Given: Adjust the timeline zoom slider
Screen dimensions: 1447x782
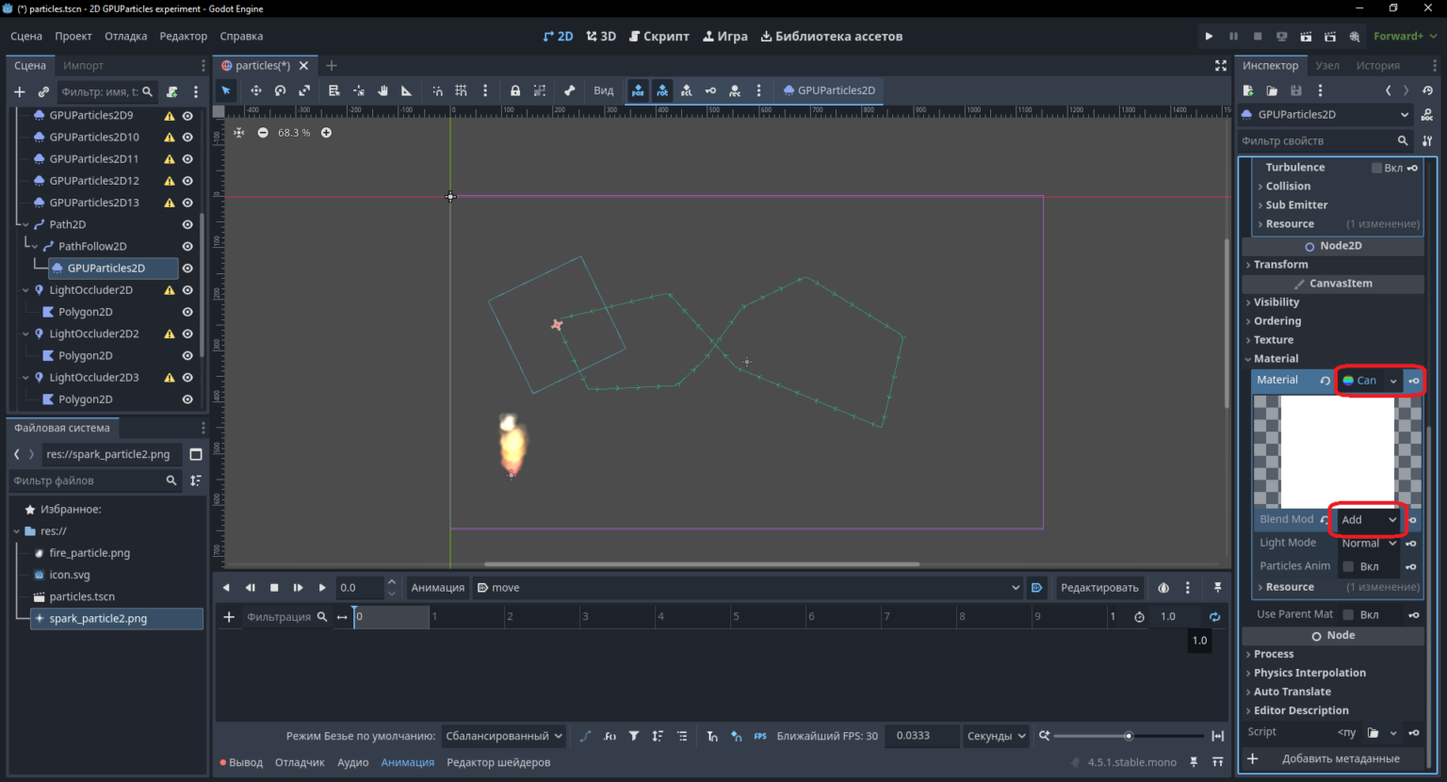Looking at the screenshot, I should tap(1129, 736).
